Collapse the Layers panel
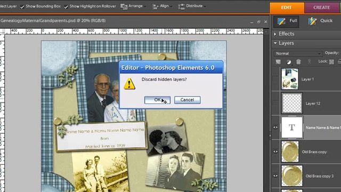 click(x=275, y=43)
